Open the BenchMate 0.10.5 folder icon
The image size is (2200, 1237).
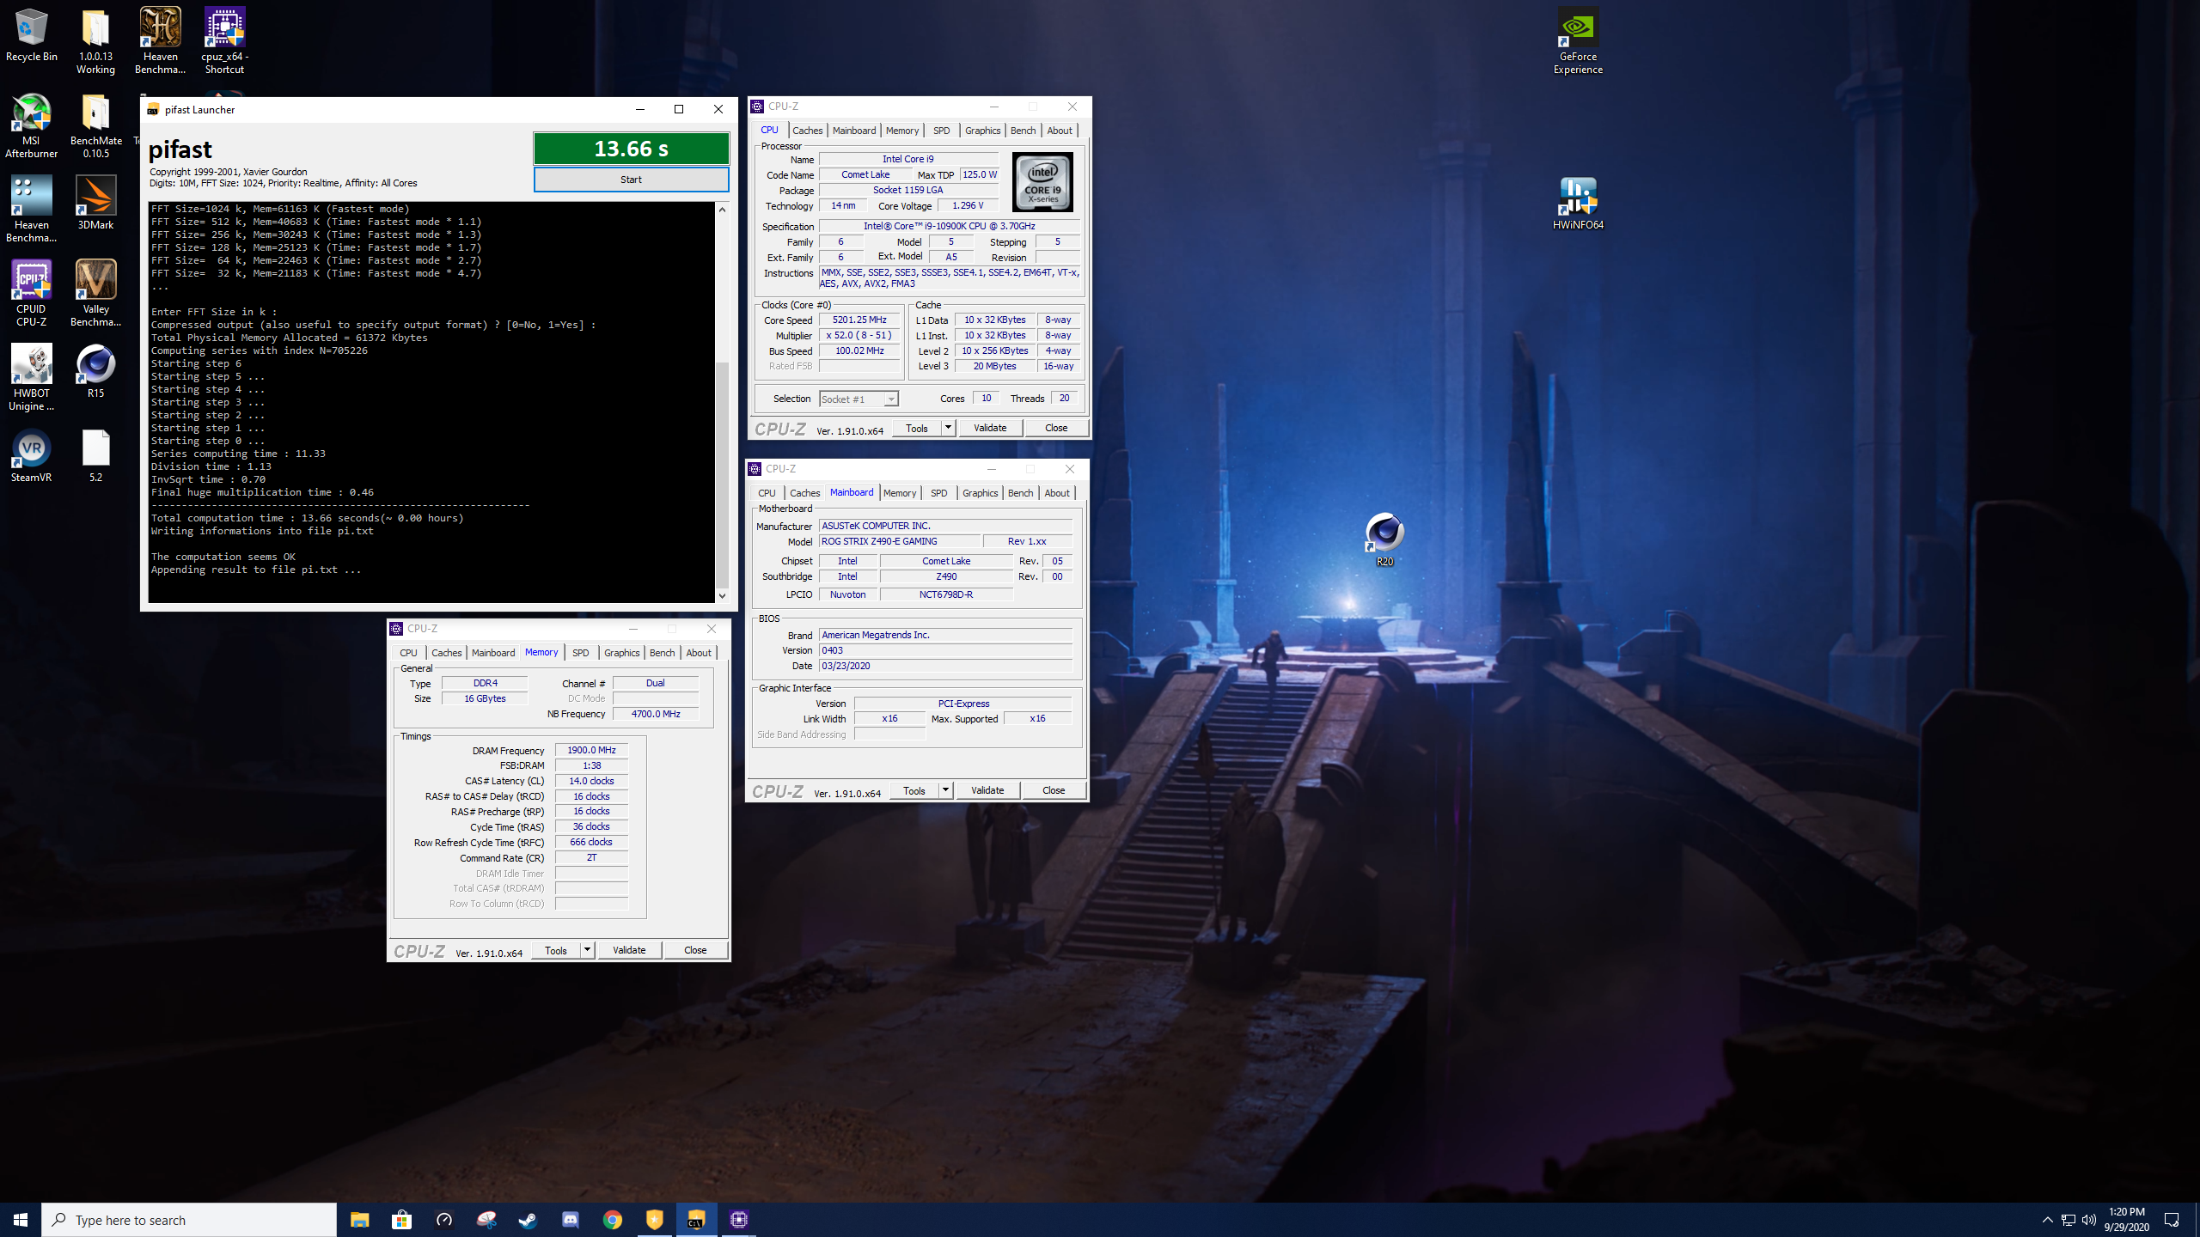[95, 125]
